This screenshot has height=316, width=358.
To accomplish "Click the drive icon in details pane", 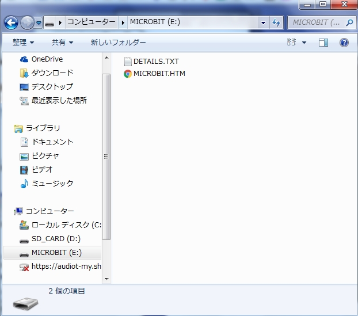I will (x=25, y=303).
